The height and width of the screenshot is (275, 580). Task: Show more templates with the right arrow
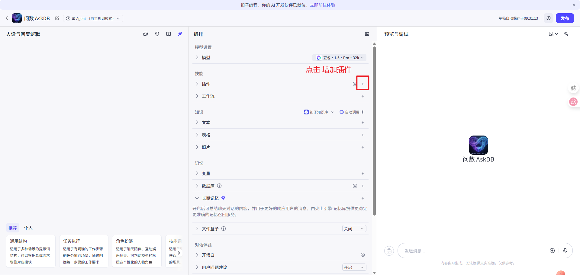(x=179, y=253)
